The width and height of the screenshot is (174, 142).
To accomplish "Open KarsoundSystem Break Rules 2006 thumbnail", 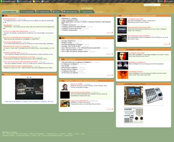I will pos(122,30).
